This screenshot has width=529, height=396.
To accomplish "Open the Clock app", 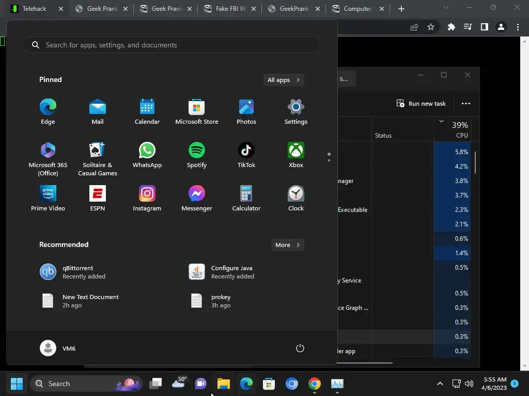I will 296,199.
